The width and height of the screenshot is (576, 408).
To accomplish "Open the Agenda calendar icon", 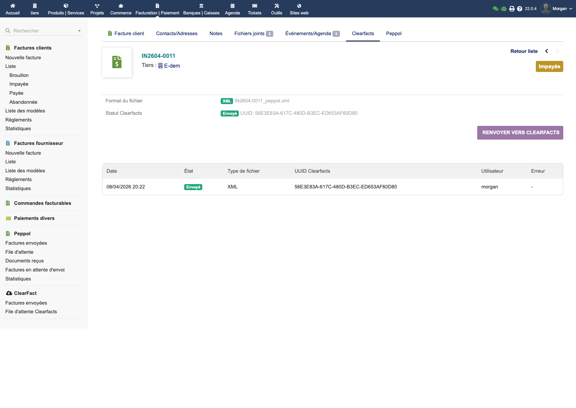I will click(232, 6).
